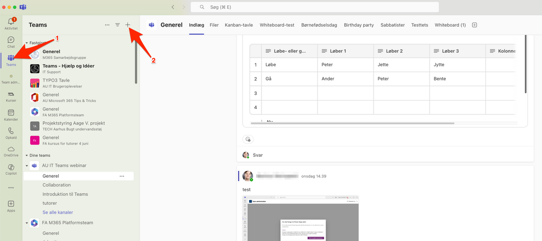Select the AU IT Teams webinar team name
The width and height of the screenshot is (542, 241).
[64, 166]
